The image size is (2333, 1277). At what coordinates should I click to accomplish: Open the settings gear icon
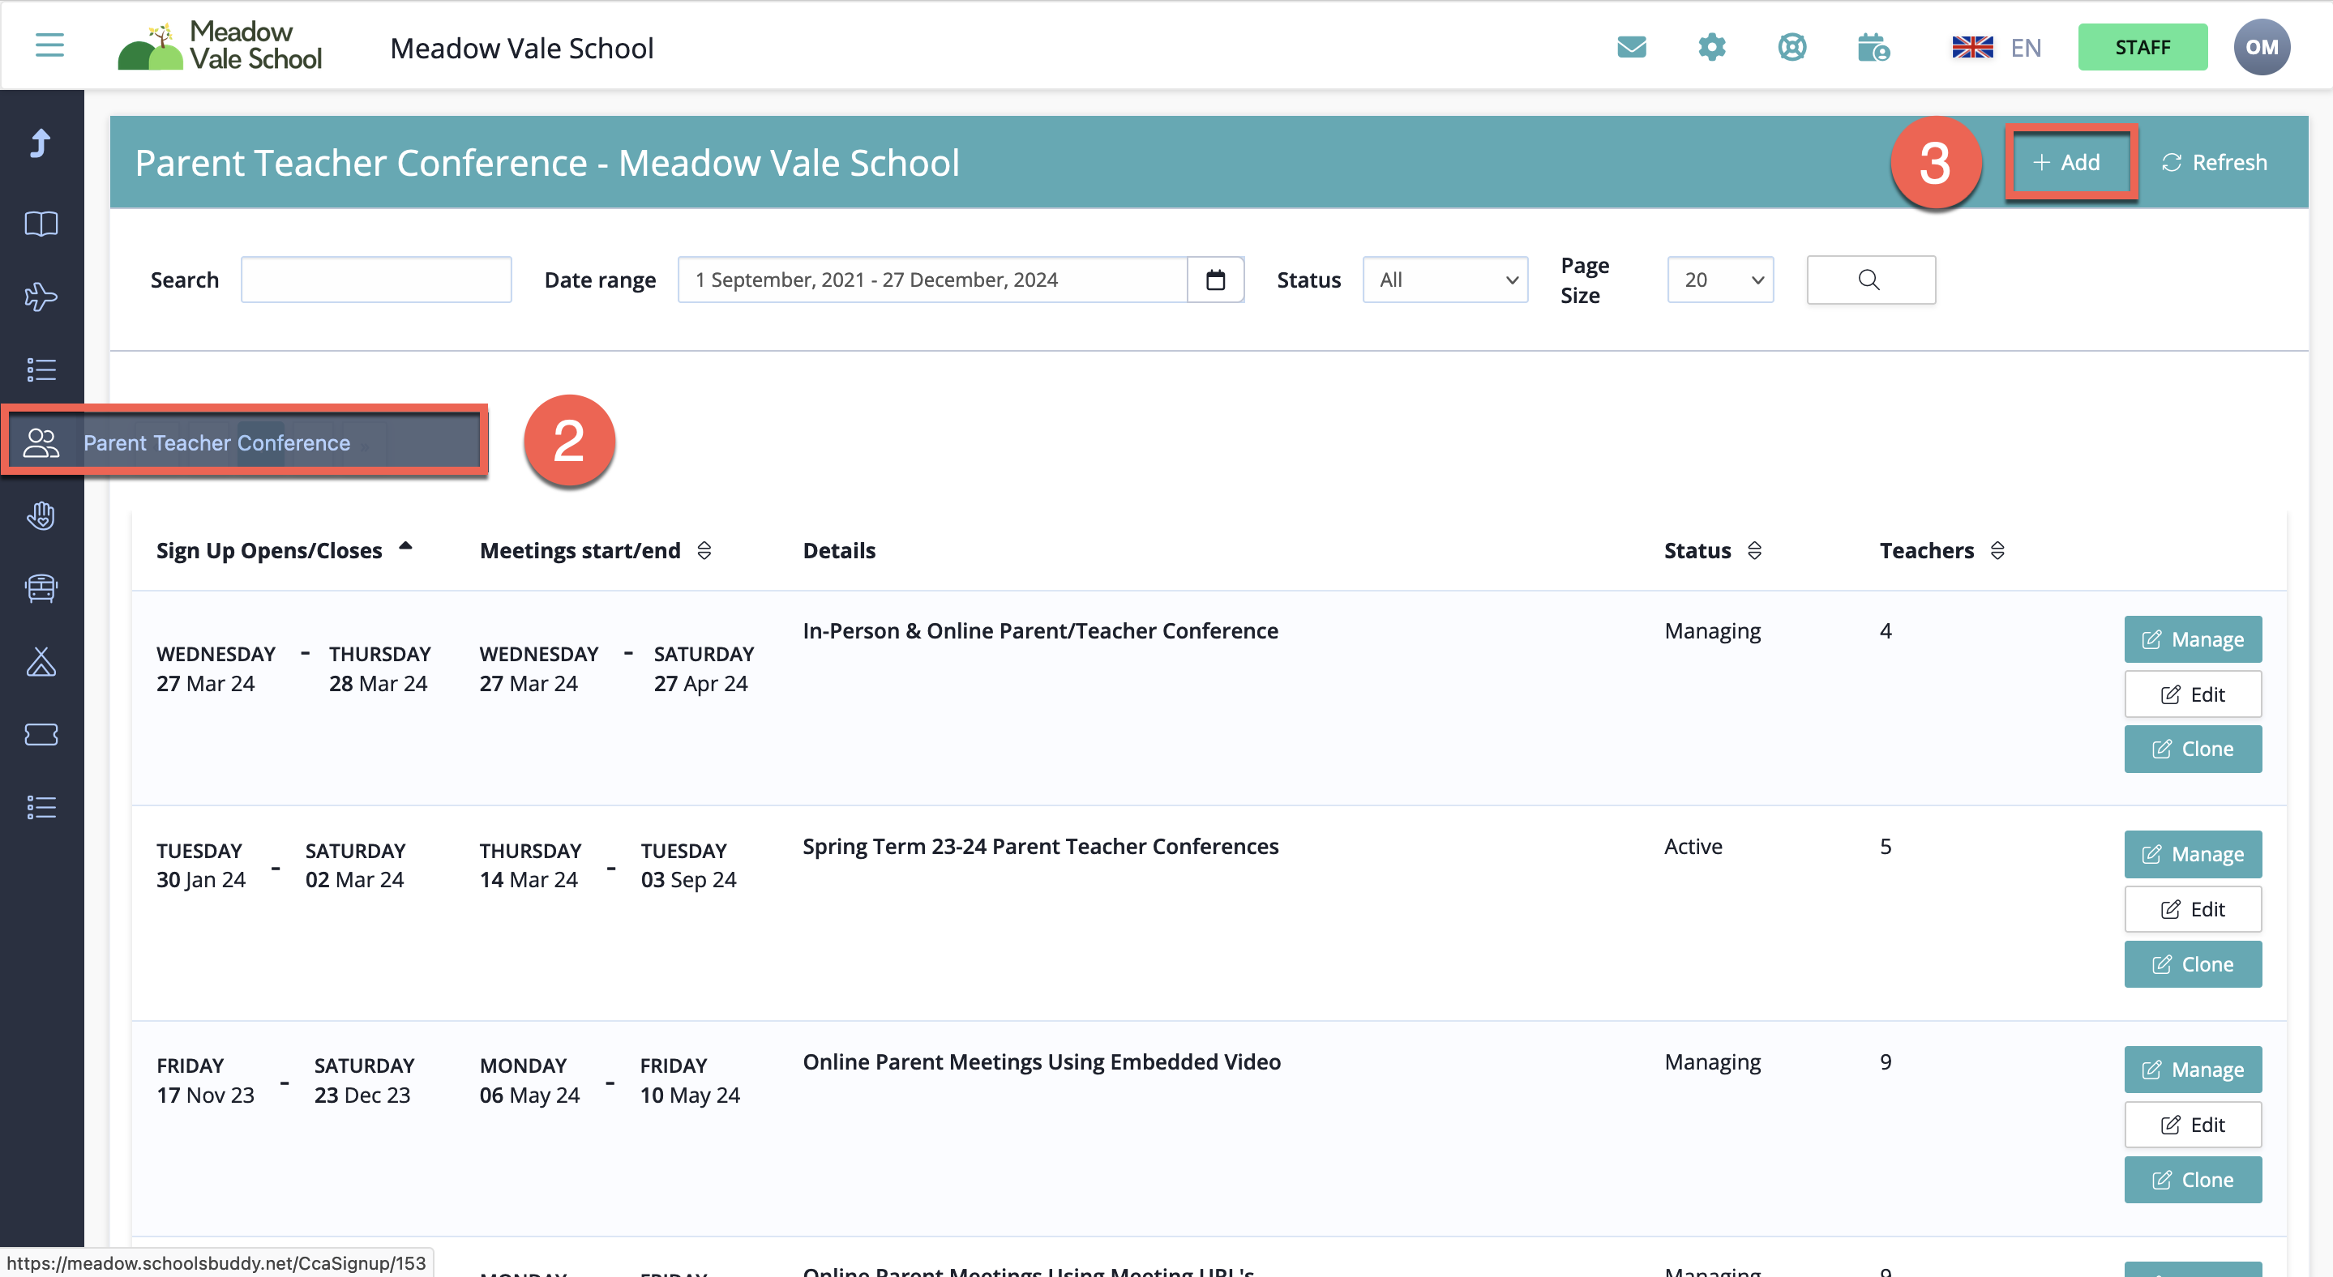[x=1710, y=47]
